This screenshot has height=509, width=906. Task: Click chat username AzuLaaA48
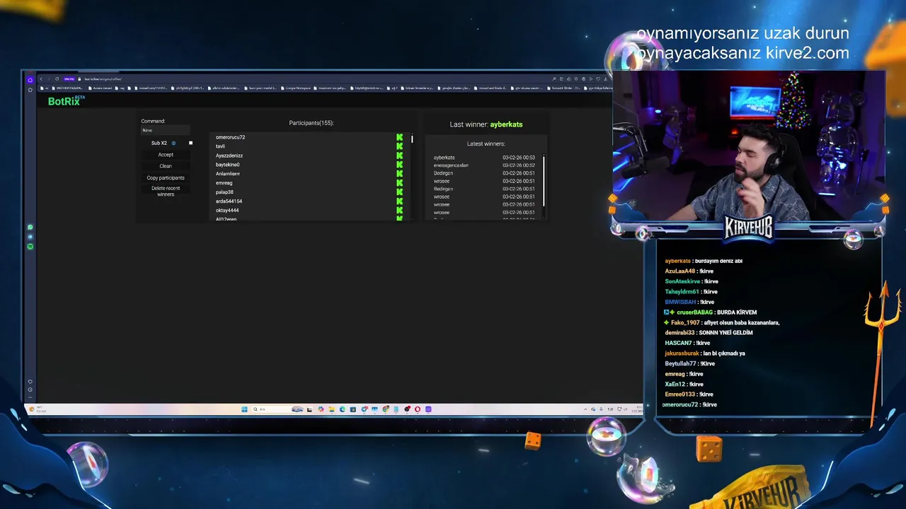click(x=680, y=271)
